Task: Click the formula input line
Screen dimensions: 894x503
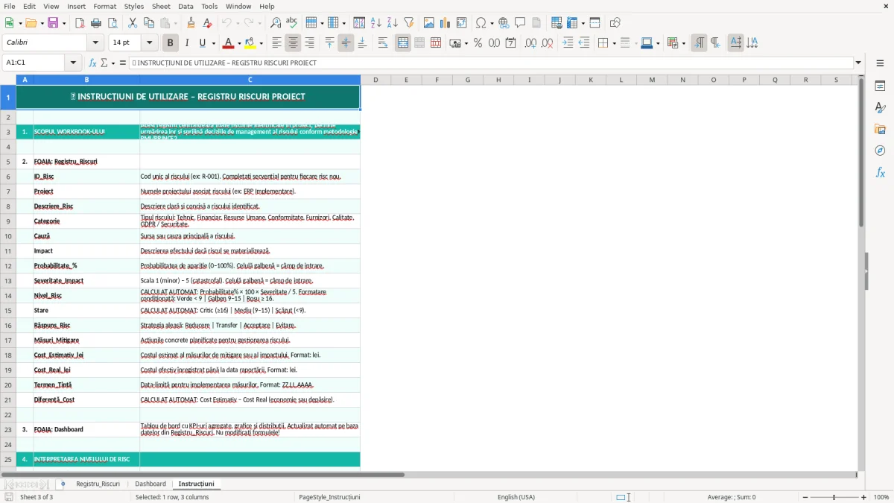Action: coord(491,63)
